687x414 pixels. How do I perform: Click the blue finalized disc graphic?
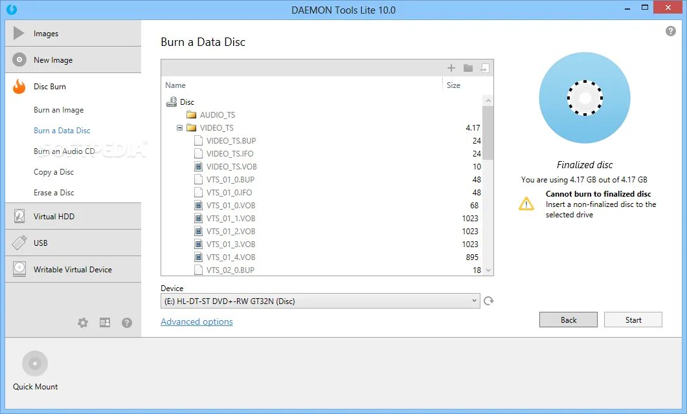pos(585,98)
